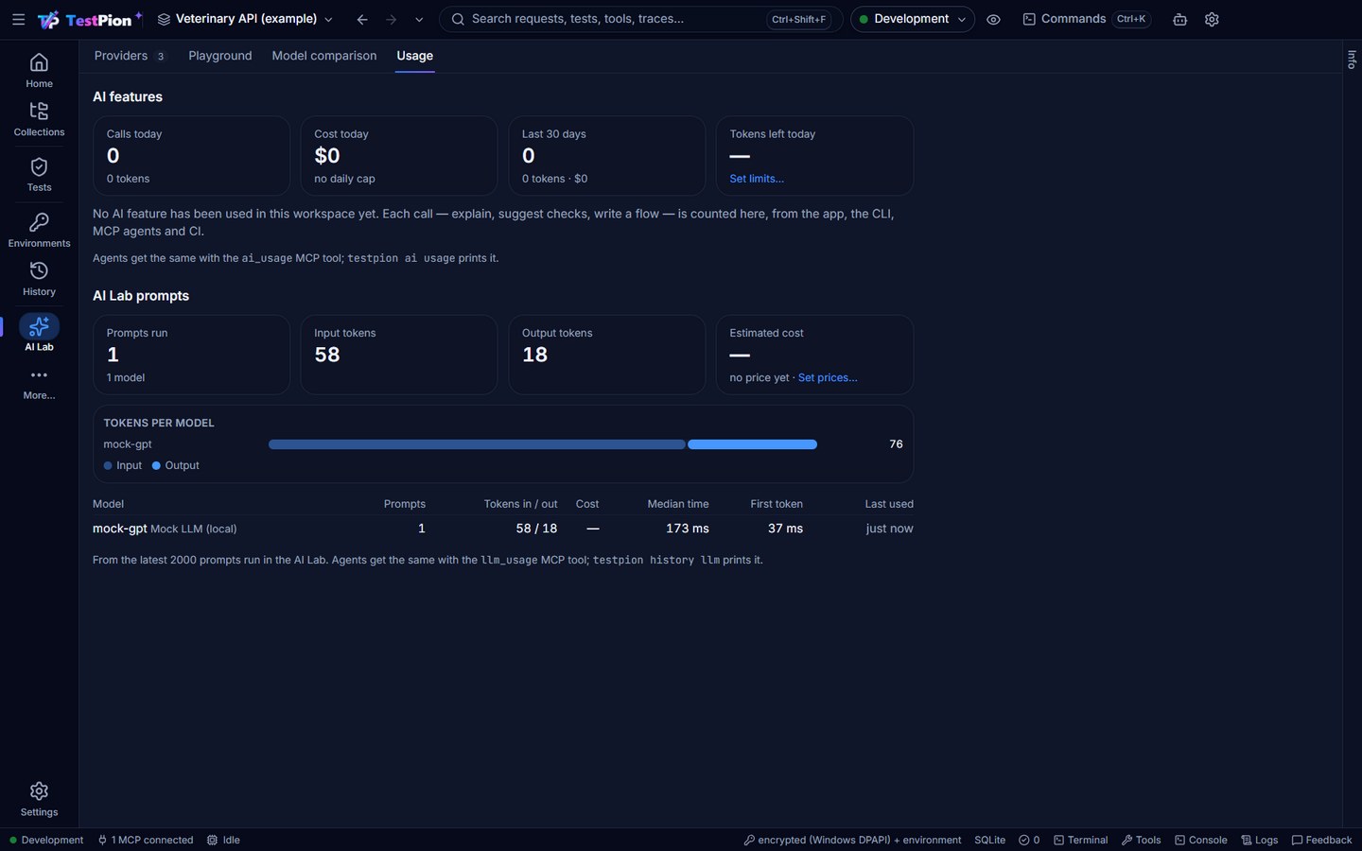Click the Cost today card

399,156
